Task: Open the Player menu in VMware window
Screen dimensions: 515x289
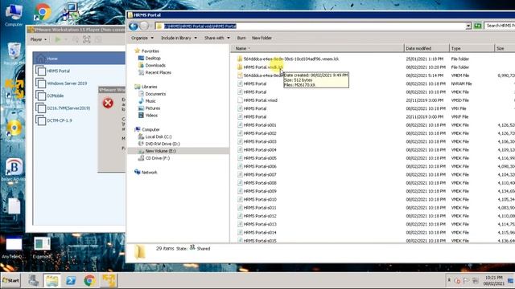Action: [39, 39]
